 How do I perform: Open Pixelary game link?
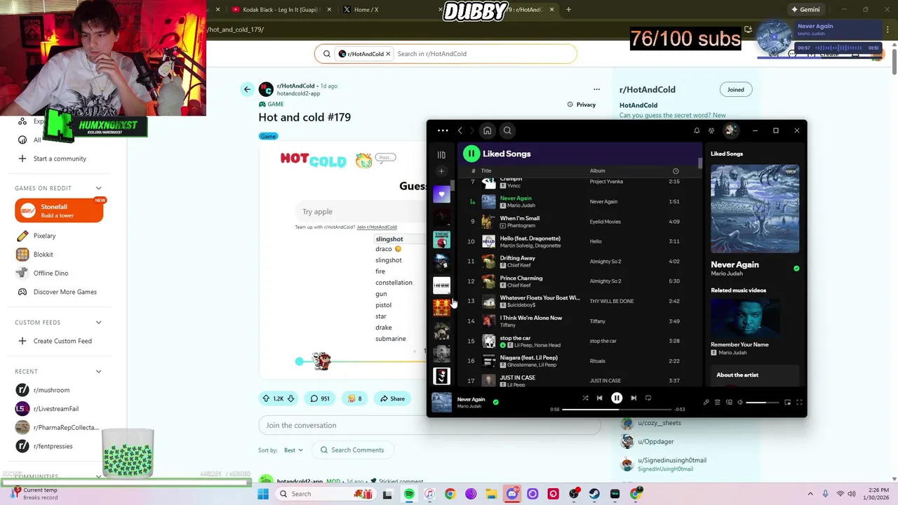(44, 236)
